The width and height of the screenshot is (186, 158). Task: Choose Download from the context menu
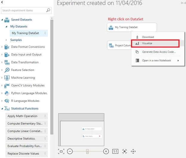[158, 37]
